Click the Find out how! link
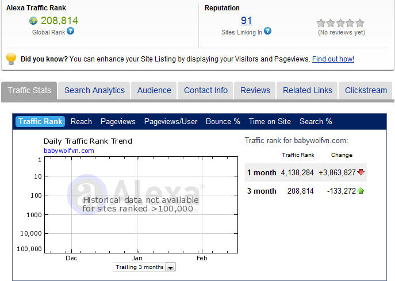 pos(333,59)
